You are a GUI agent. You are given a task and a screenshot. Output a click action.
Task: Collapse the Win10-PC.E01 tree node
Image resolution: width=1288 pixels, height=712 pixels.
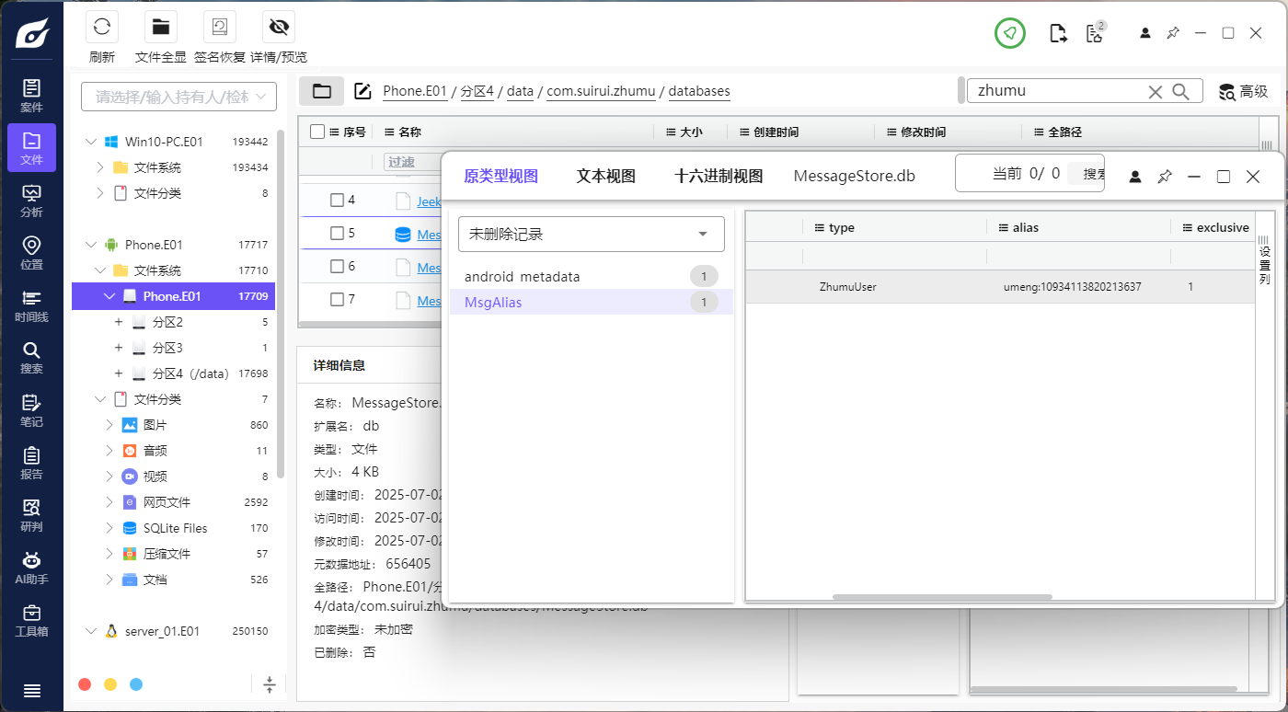click(90, 142)
